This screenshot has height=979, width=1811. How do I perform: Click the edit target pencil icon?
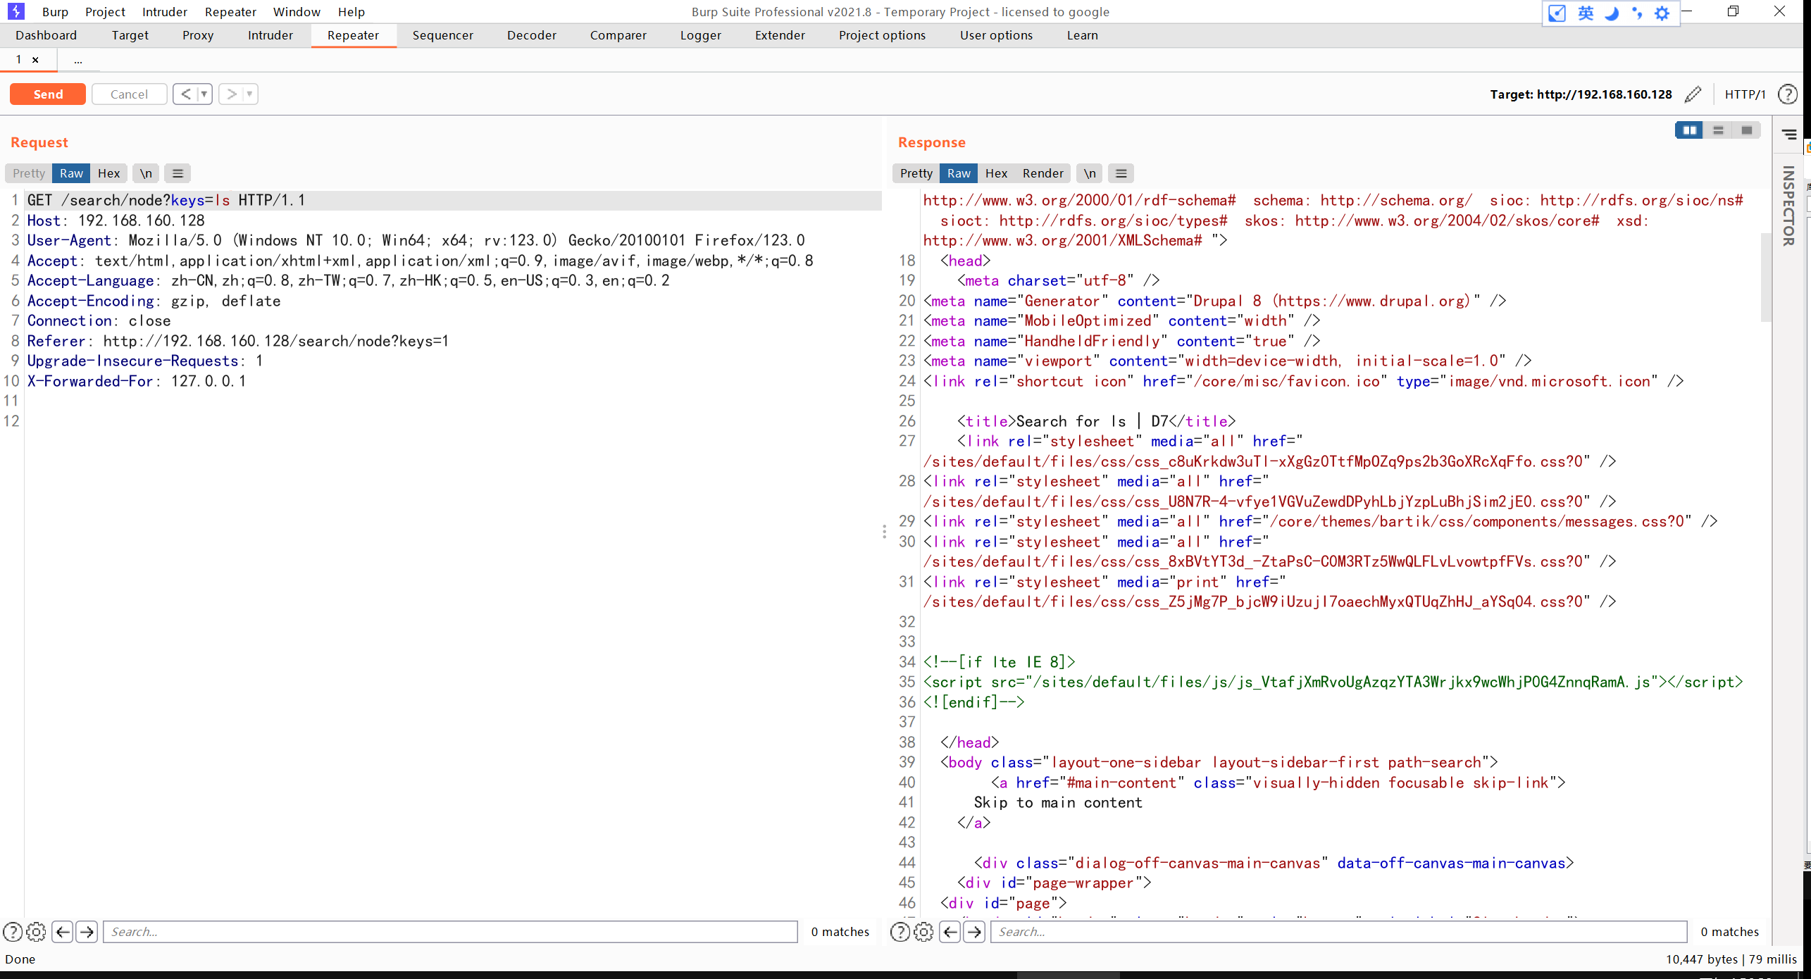pyautogui.click(x=1693, y=94)
